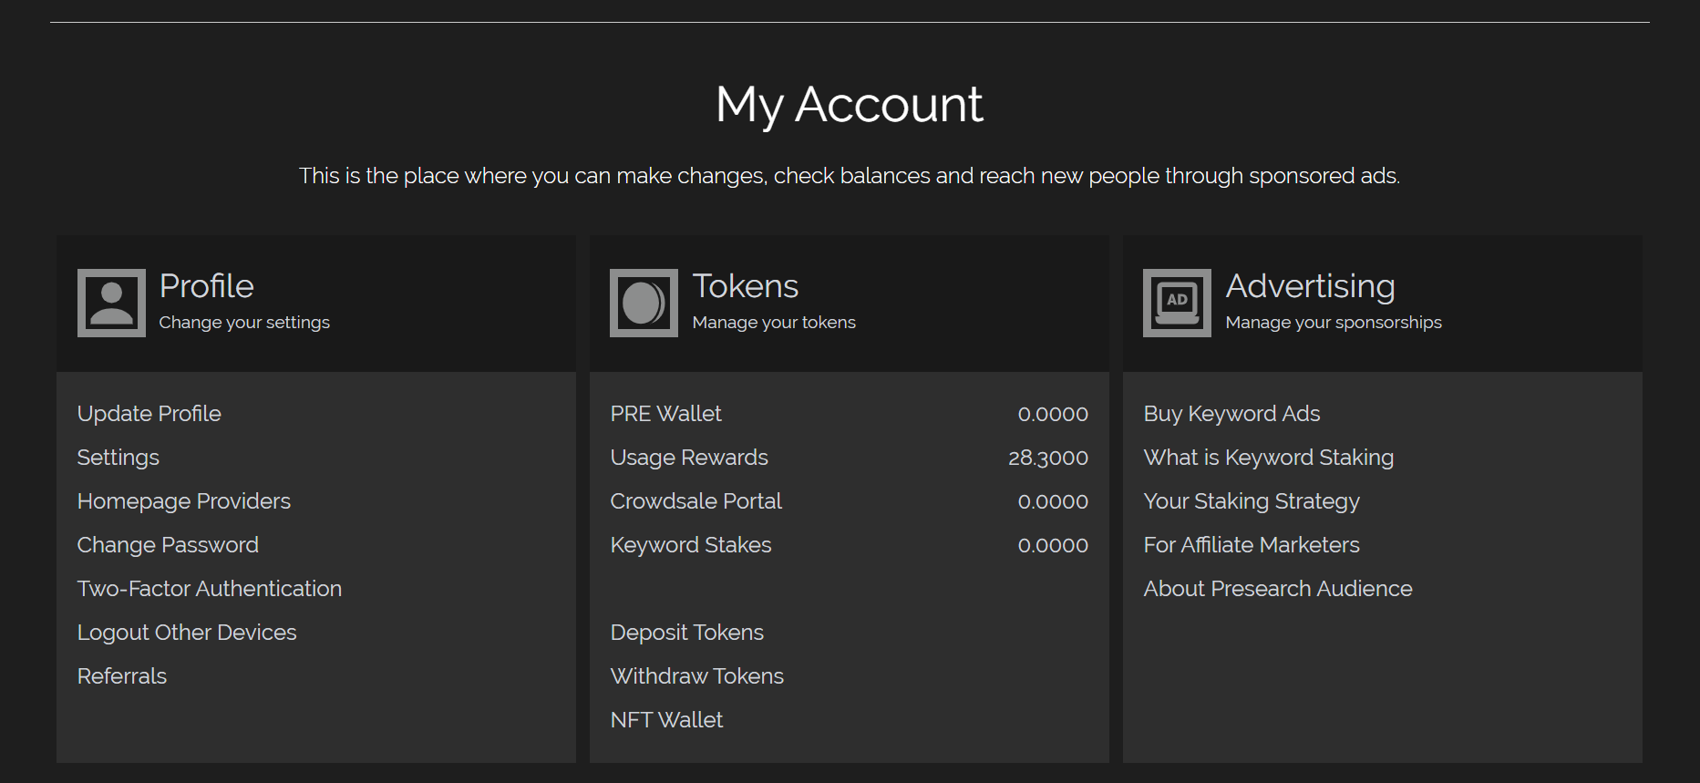View Usage Rewards details
The width and height of the screenshot is (1700, 783).
coord(689,458)
